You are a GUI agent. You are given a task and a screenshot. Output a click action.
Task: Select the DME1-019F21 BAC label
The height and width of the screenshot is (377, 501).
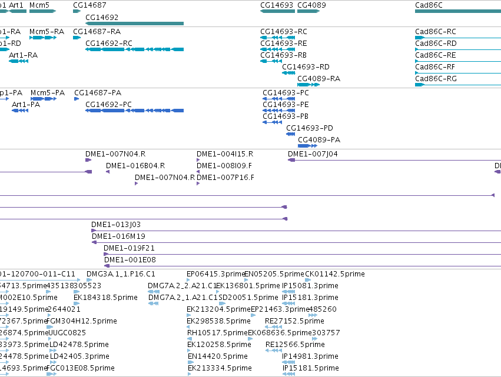click(x=129, y=248)
